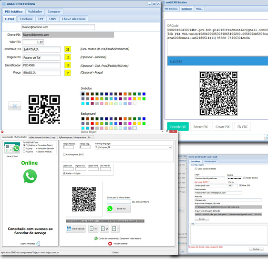
Task: Click the QRCode text area in Validador
Action: (217, 42)
